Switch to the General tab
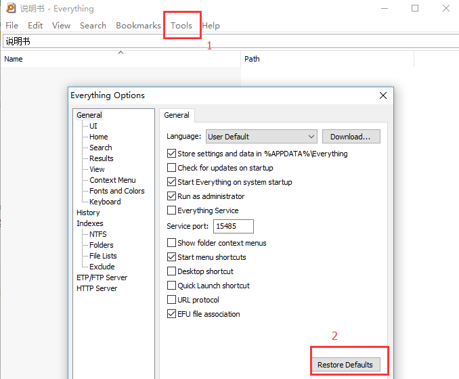The width and height of the screenshot is (459, 379). 177,115
